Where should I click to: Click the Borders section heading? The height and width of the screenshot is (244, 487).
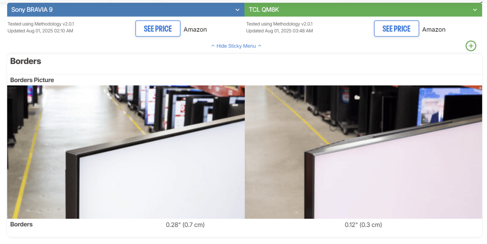click(x=25, y=61)
